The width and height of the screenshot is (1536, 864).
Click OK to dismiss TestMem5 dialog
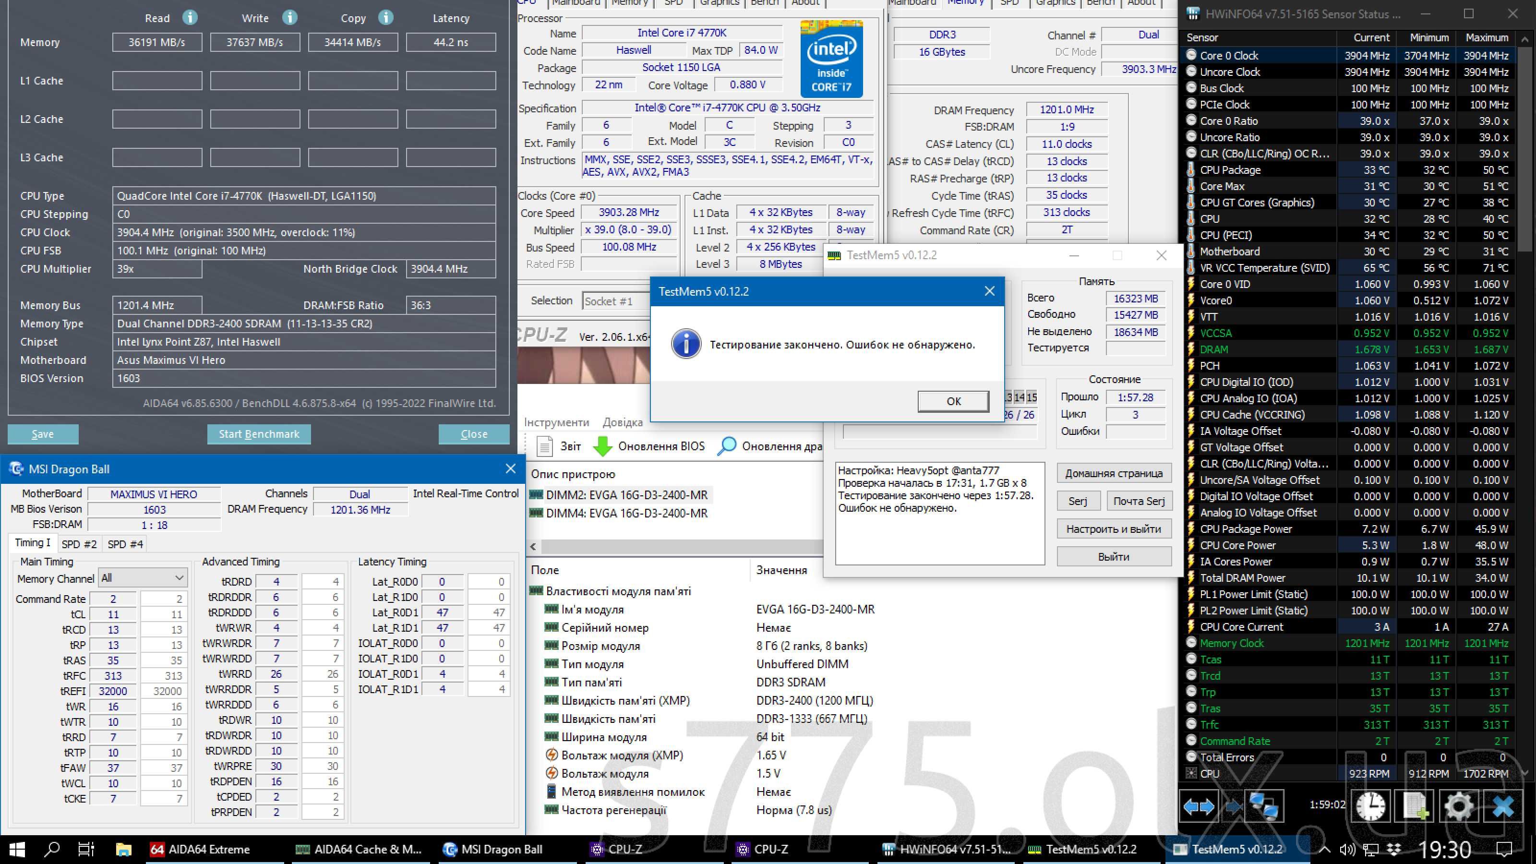[x=950, y=401]
